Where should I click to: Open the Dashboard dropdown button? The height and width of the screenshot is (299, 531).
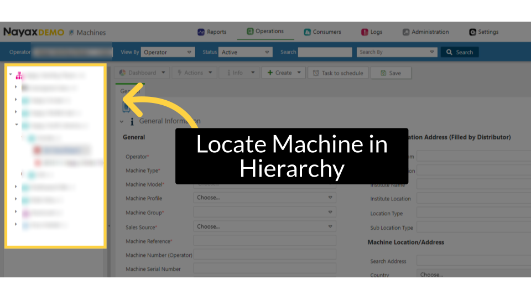click(142, 73)
